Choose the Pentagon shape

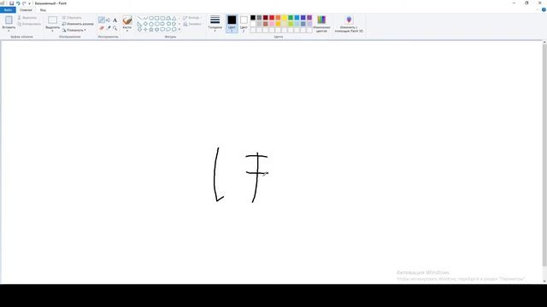pyautogui.click(x=151, y=24)
